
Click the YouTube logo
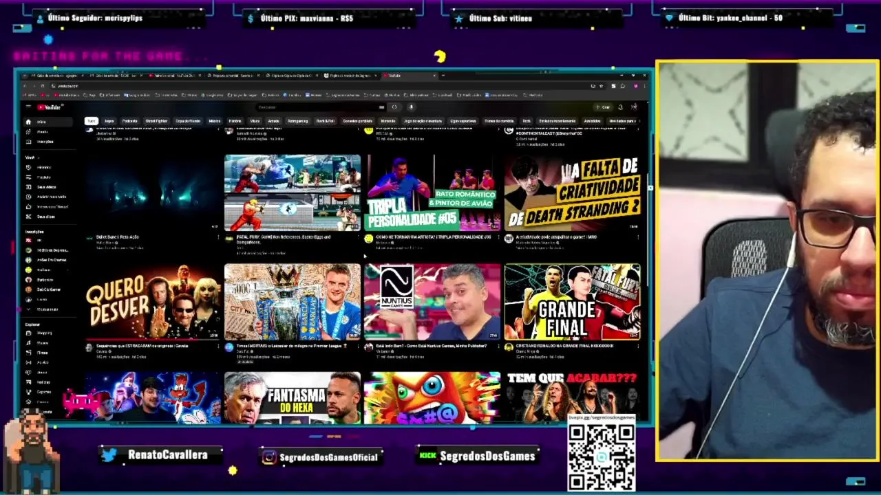pyautogui.click(x=50, y=107)
